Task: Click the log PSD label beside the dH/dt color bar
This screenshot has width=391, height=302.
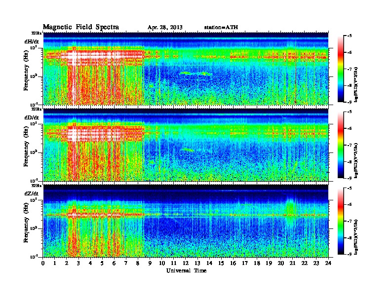Action: 356,84
